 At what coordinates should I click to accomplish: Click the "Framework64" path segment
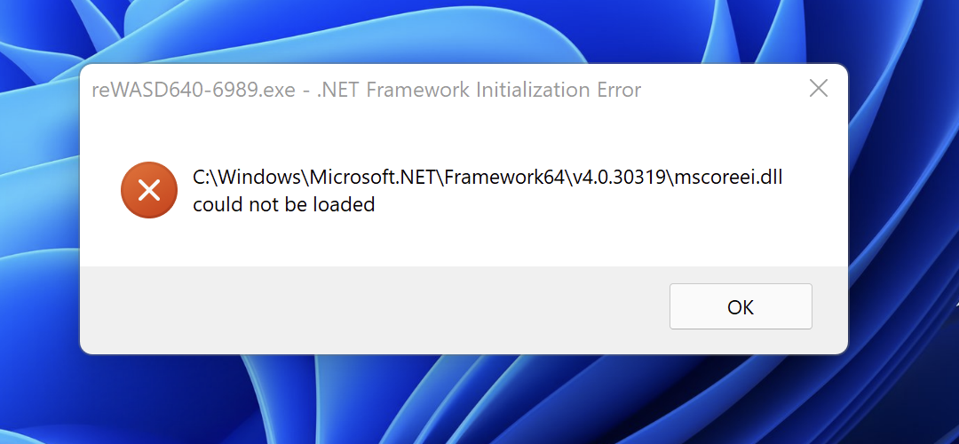pos(504,178)
